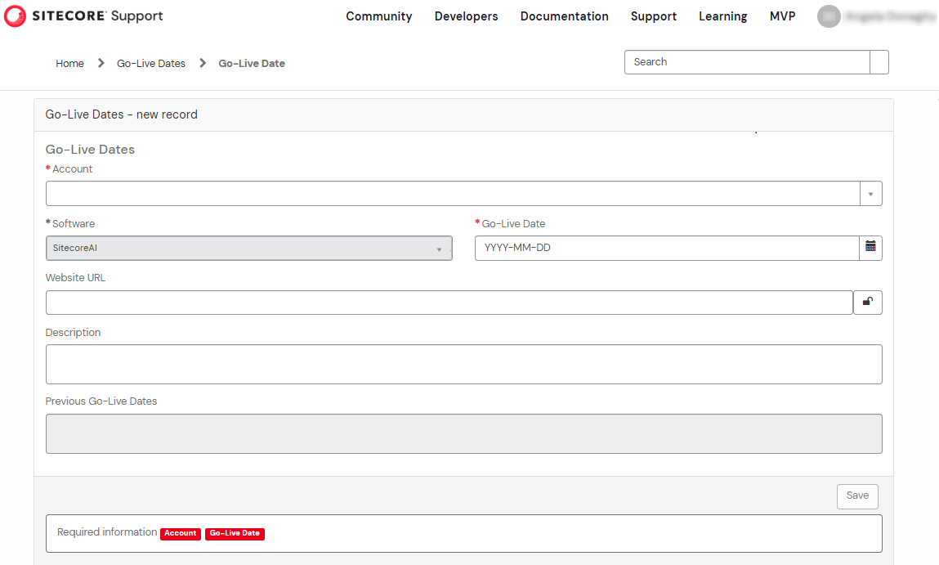Click the red Go-Live Date required tag
The height and width of the screenshot is (565, 939).
[235, 534]
